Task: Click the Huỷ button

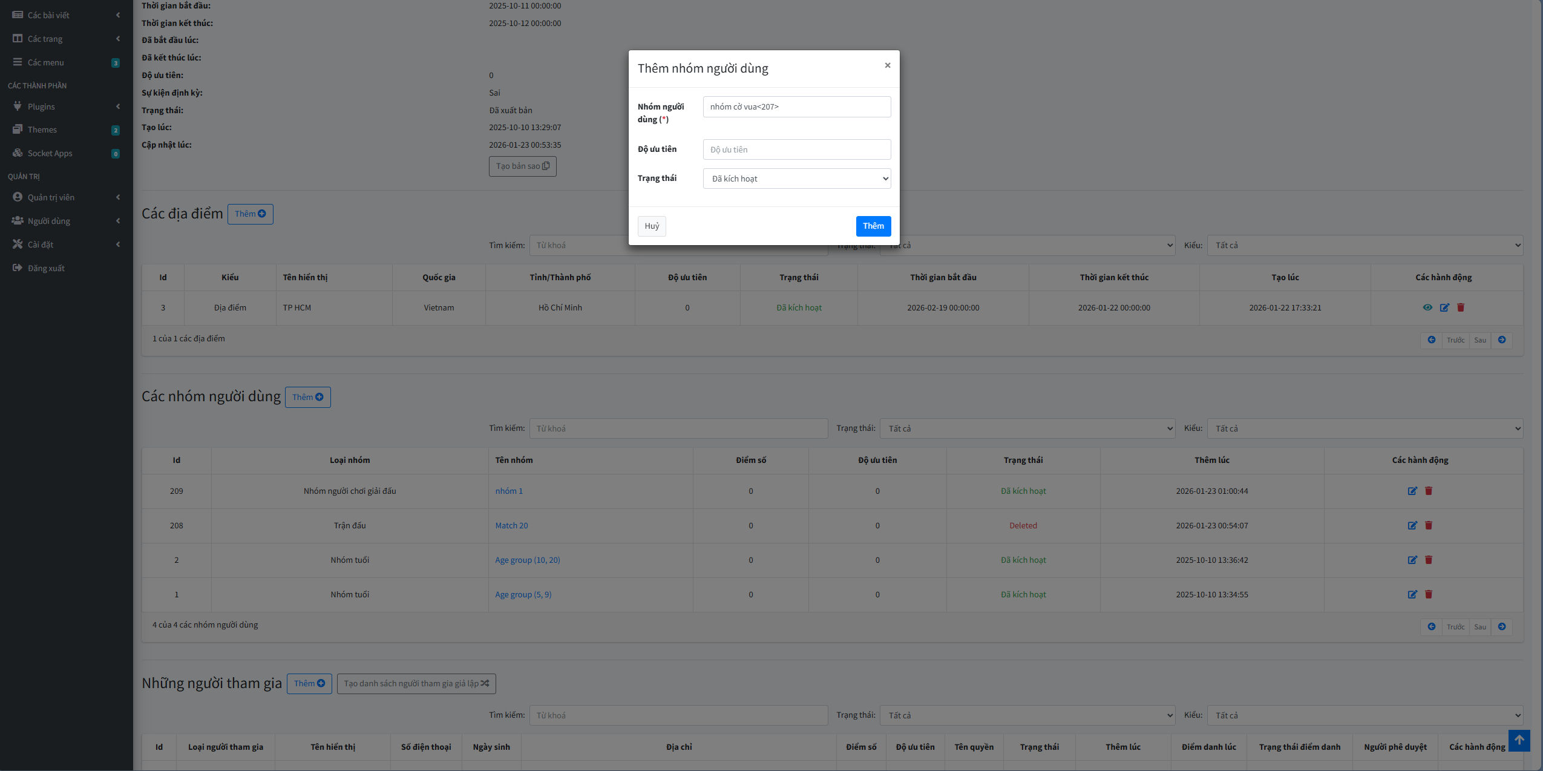Action: point(651,226)
